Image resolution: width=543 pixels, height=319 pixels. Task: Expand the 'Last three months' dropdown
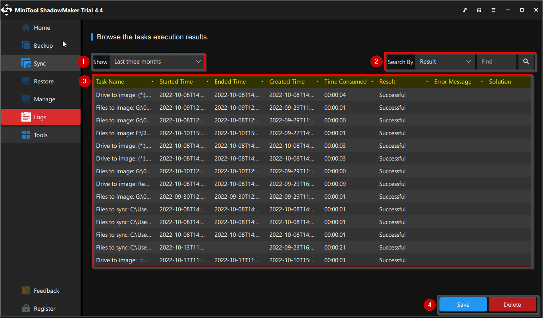pos(157,62)
